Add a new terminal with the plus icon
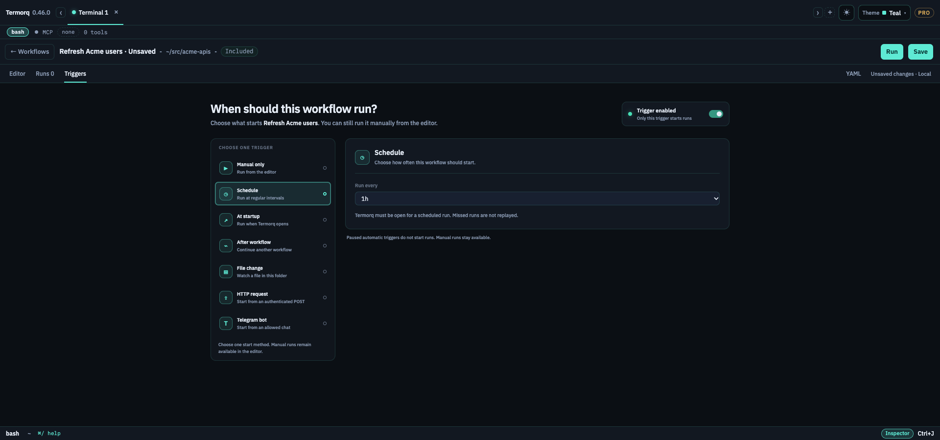 click(x=830, y=13)
